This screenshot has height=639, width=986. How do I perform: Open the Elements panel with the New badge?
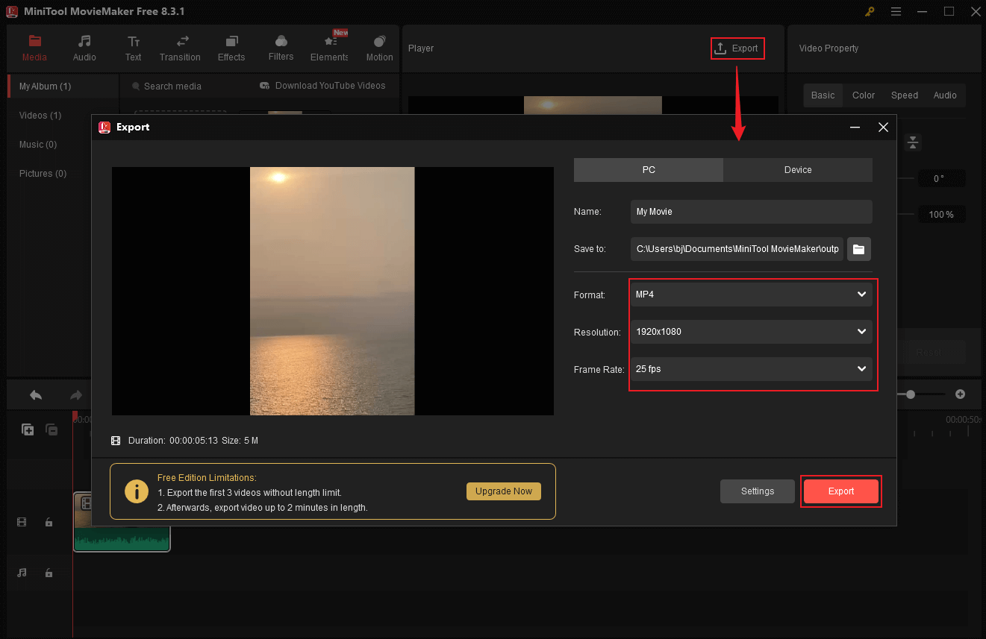pyautogui.click(x=329, y=47)
